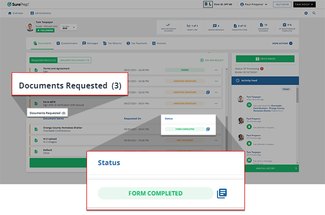Image resolution: width=325 pixels, height=215 pixels.
Task: Click the form icon in 02:02 PM row
Action: (208, 92)
